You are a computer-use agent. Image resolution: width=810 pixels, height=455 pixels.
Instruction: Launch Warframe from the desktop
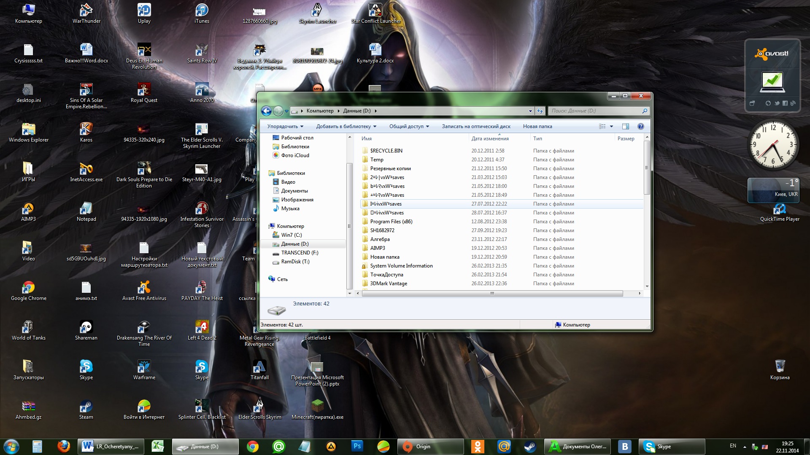144,369
